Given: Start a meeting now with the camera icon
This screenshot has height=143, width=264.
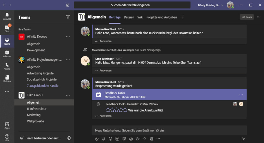Looking at the screenshot, I should pyautogui.click(x=131, y=139).
